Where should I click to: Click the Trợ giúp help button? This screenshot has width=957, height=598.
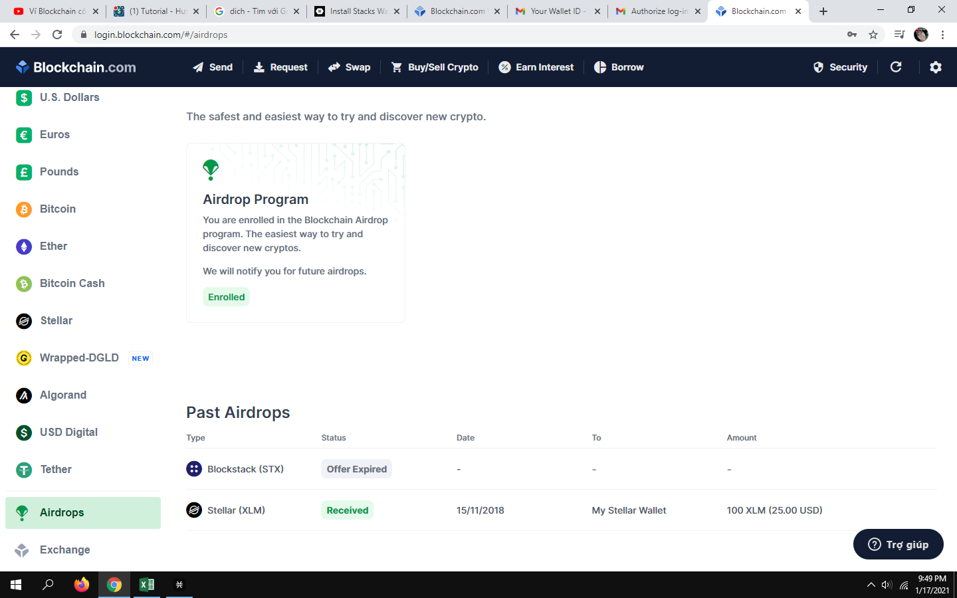pyautogui.click(x=899, y=544)
